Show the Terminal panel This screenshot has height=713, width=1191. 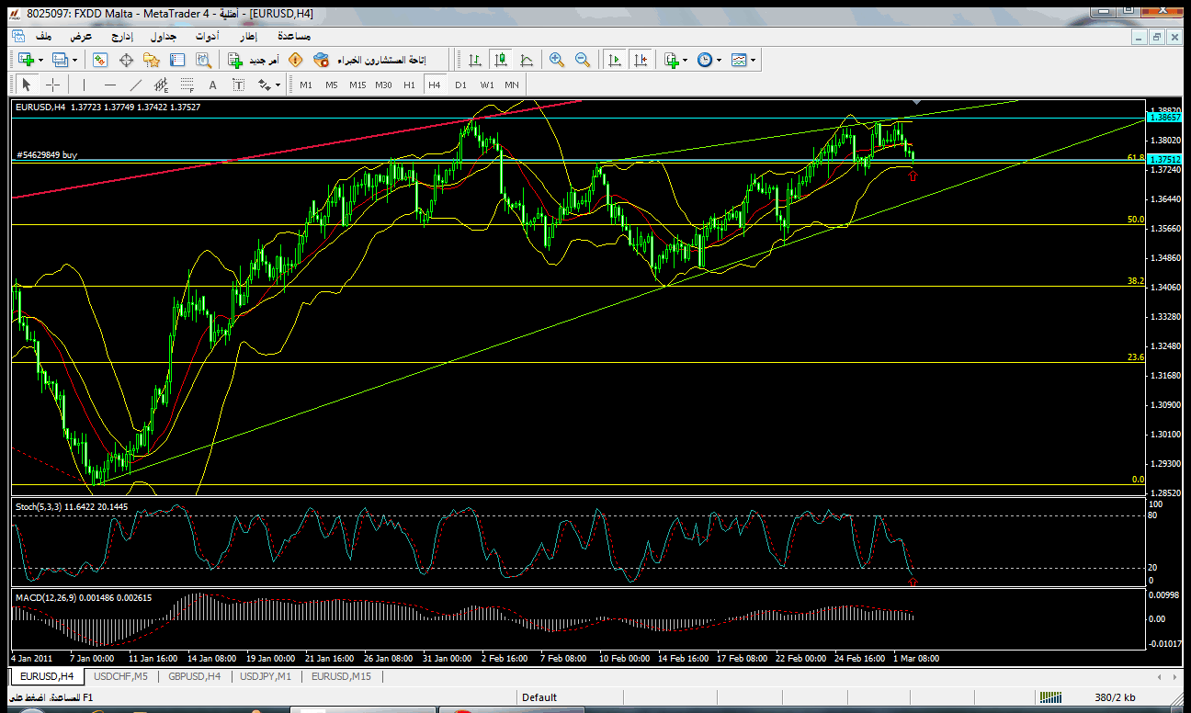click(177, 60)
